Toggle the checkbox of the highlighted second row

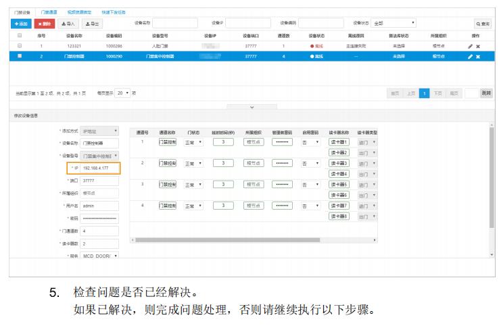click(20, 56)
